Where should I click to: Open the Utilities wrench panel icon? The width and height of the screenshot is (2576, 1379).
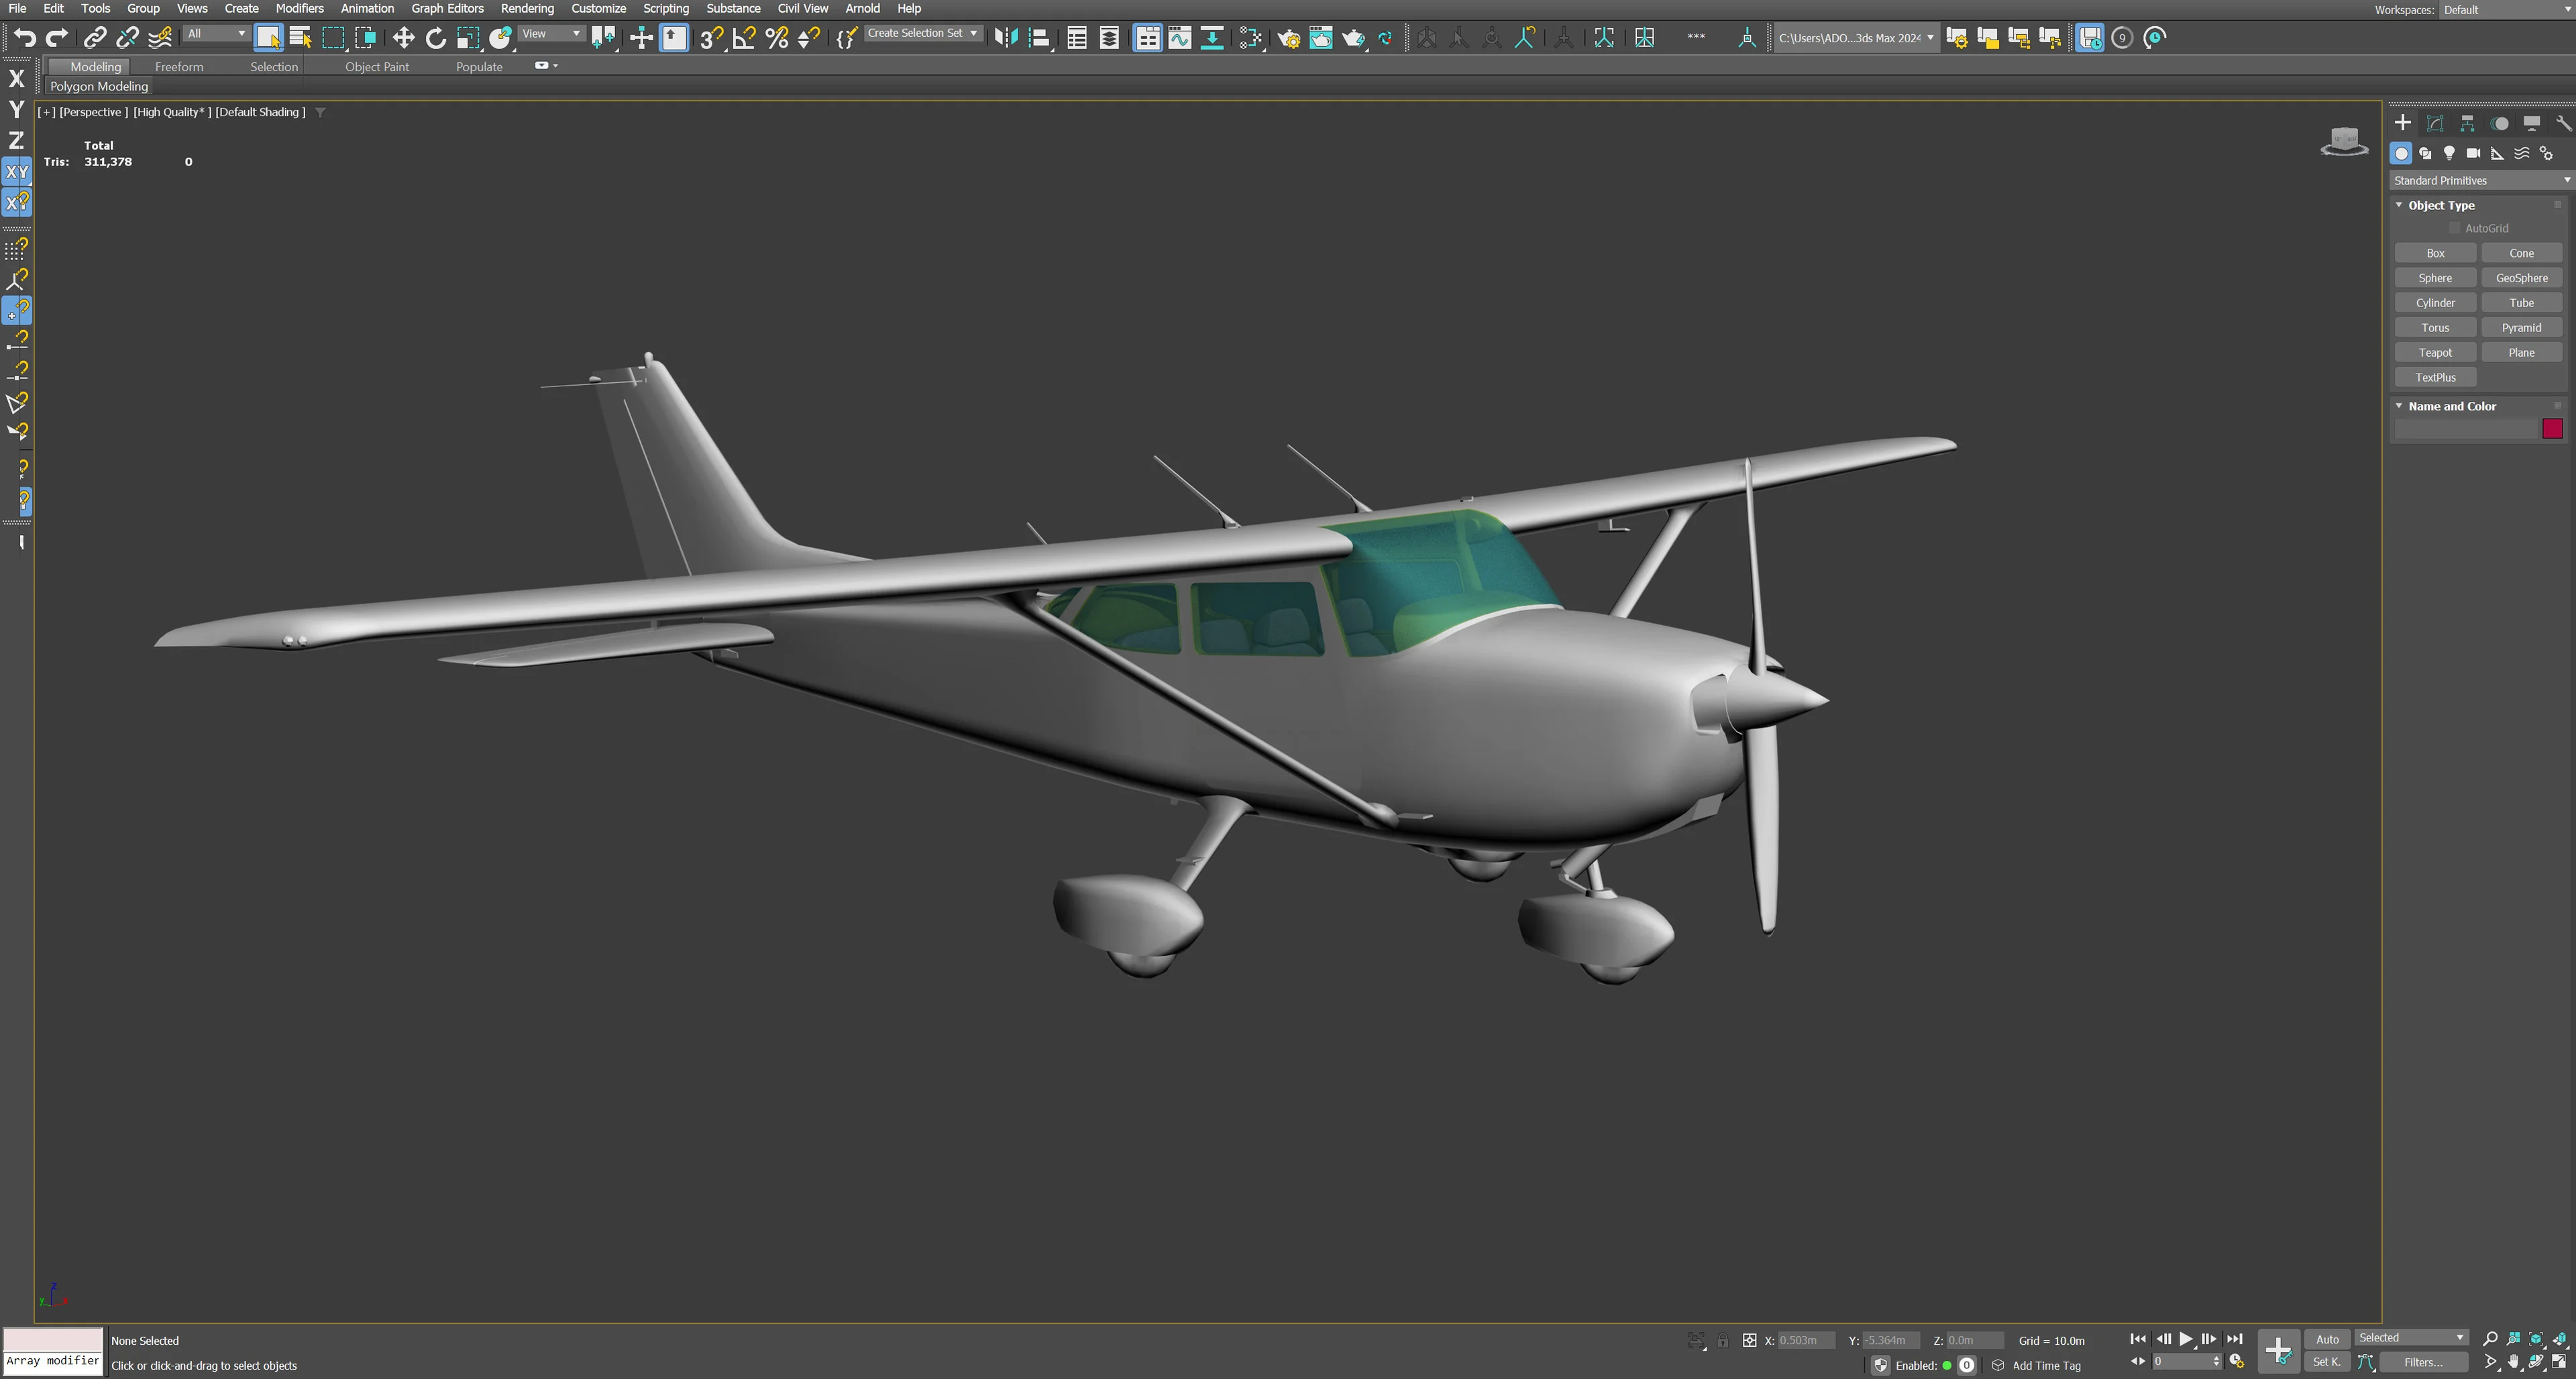pos(2563,123)
